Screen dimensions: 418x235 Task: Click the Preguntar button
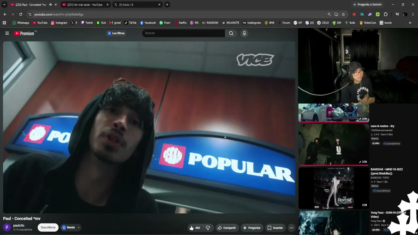(252, 228)
